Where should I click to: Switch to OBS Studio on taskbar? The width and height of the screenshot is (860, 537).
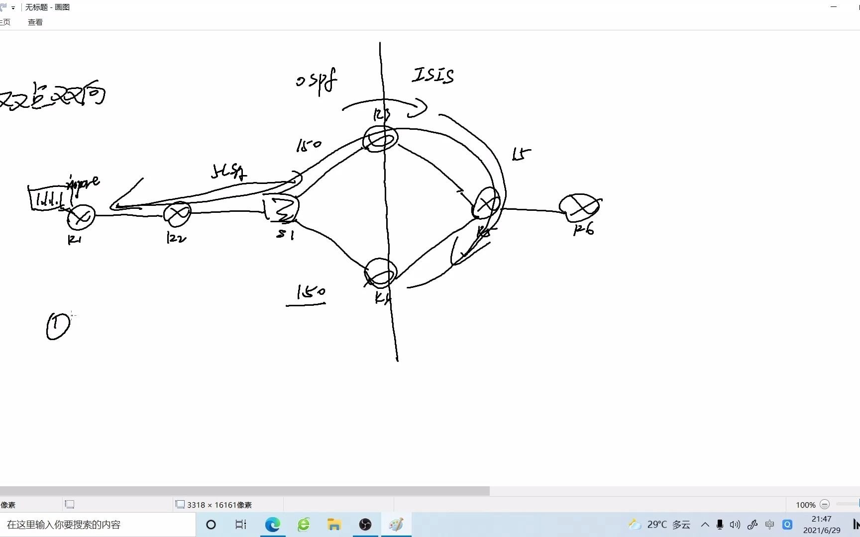coord(365,525)
